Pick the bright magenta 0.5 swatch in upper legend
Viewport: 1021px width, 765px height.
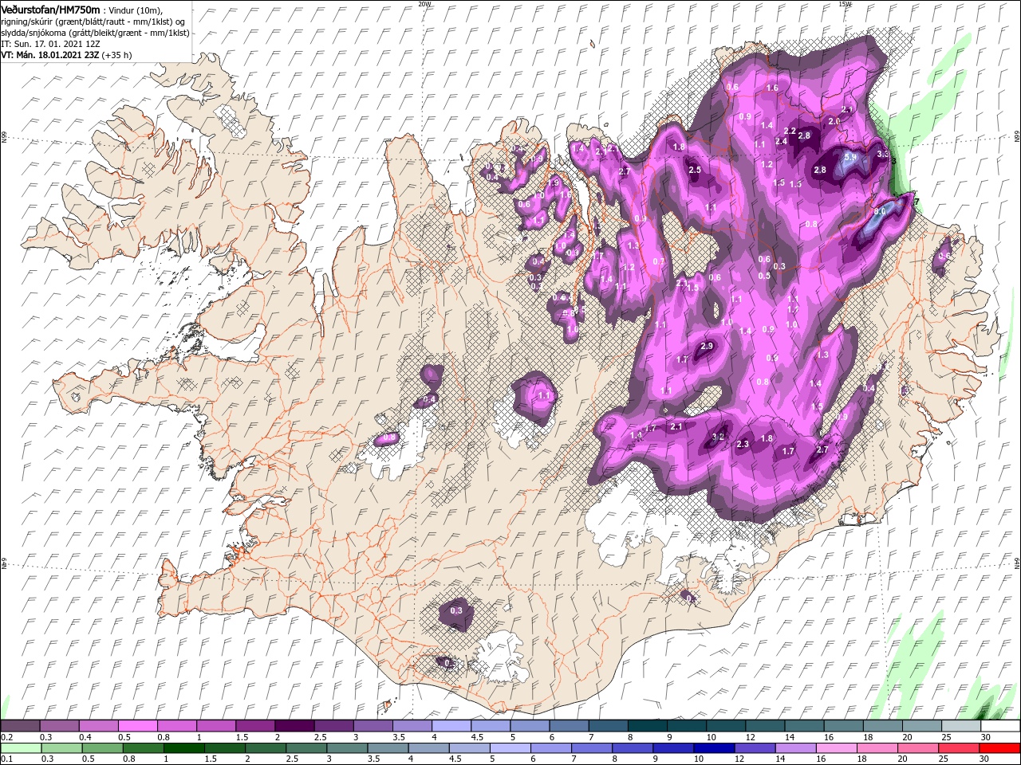[137, 726]
